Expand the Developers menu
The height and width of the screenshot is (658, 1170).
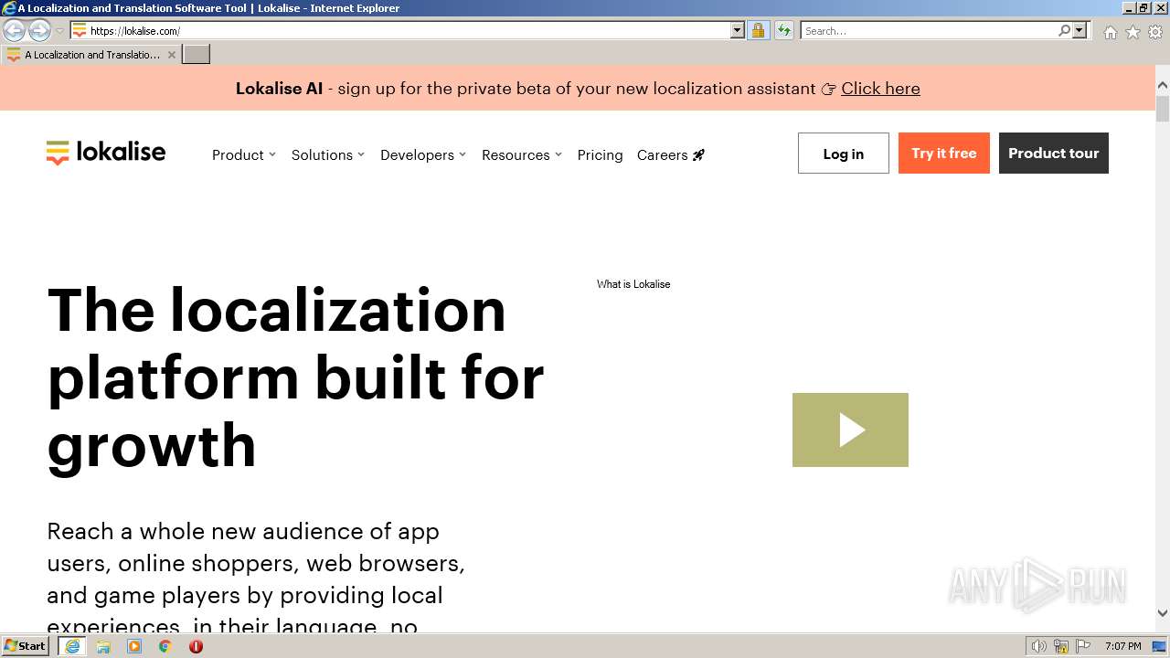(423, 155)
